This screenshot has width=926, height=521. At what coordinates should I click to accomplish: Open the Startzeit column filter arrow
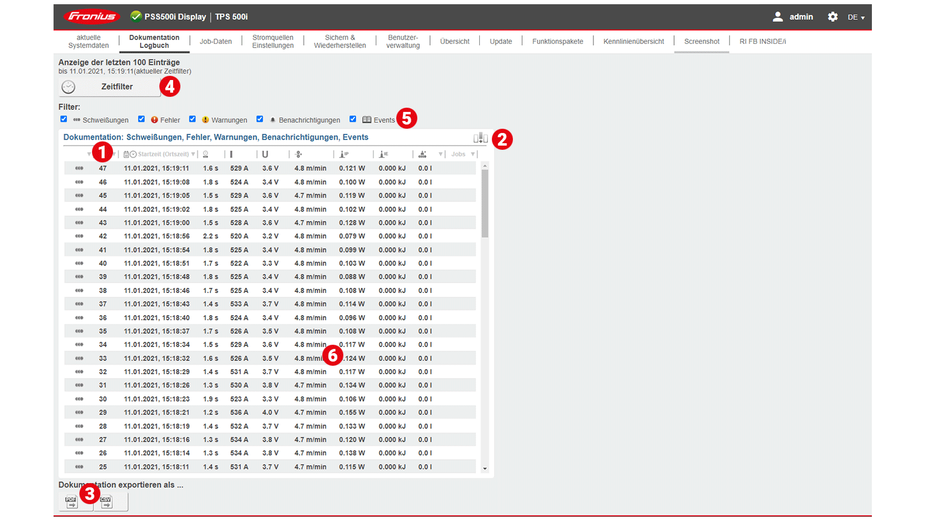(x=193, y=155)
